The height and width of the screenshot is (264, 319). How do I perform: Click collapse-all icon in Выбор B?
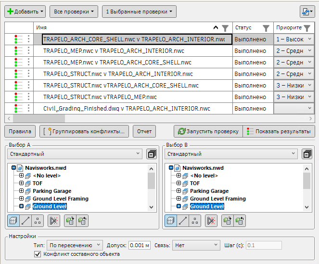(x=307, y=154)
